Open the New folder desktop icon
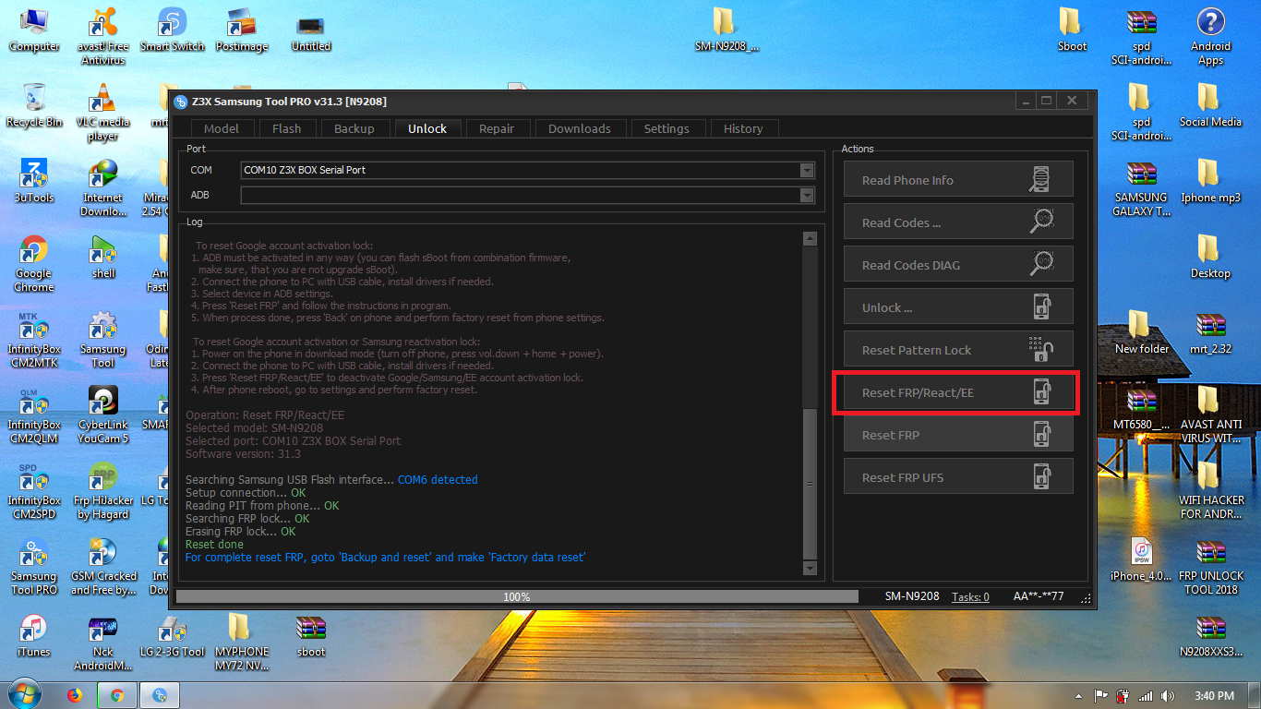 tap(1142, 333)
